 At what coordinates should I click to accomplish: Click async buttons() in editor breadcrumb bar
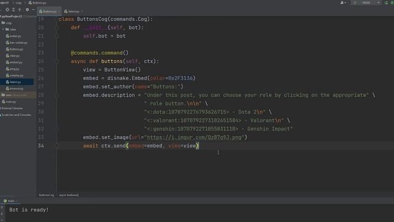[x=69, y=195]
